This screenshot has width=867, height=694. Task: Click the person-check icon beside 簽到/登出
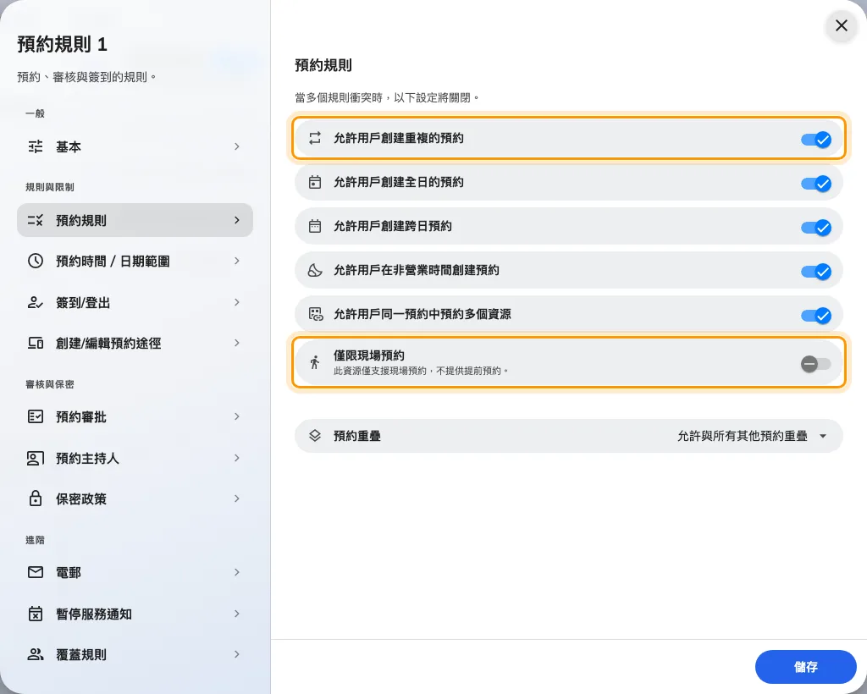(x=36, y=302)
